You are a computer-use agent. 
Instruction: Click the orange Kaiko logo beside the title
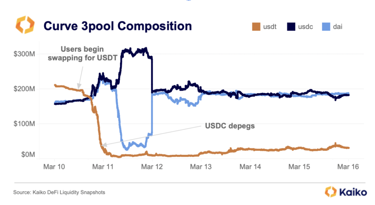(x=25, y=25)
